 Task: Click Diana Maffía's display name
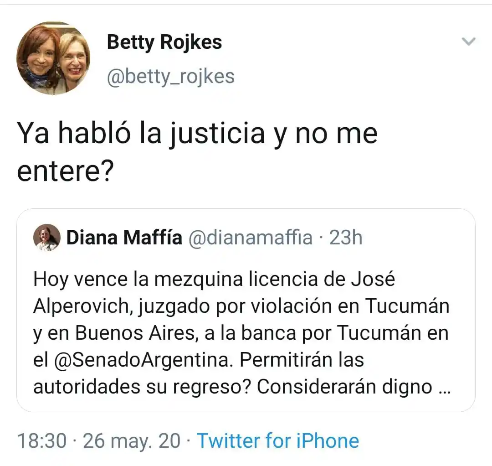point(123,237)
